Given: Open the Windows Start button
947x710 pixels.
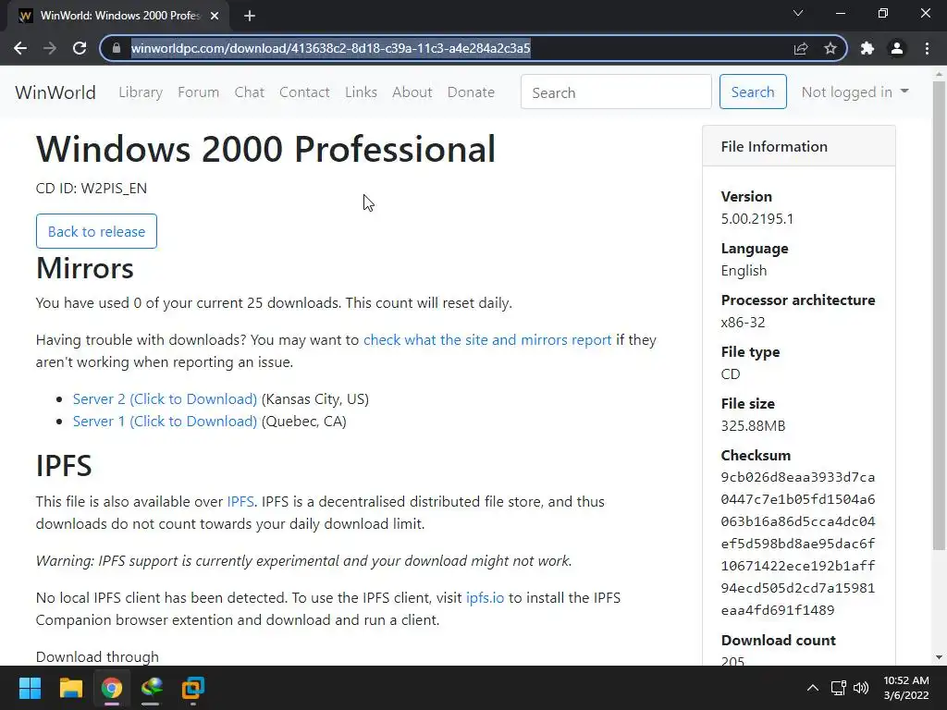Looking at the screenshot, I should [30, 688].
